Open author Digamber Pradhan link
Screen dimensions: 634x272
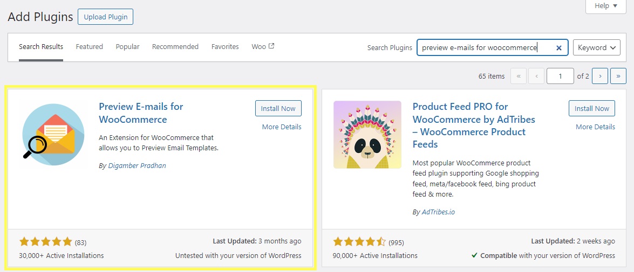[137, 166]
